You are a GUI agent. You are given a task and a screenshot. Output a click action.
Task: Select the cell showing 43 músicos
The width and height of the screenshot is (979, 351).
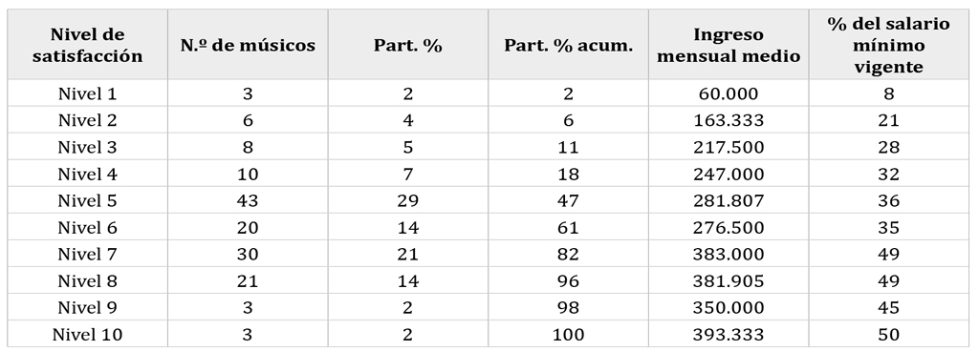[x=248, y=200]
